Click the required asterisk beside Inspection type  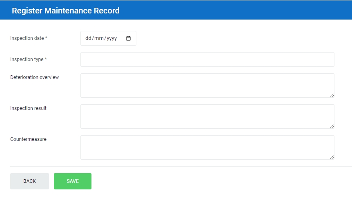coord(46,59)
